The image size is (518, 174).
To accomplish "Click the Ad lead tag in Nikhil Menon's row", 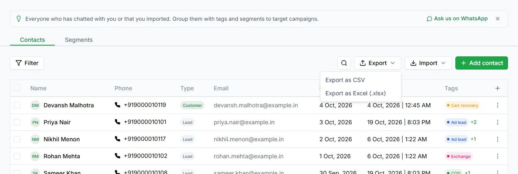I will [x=457, y=139].
